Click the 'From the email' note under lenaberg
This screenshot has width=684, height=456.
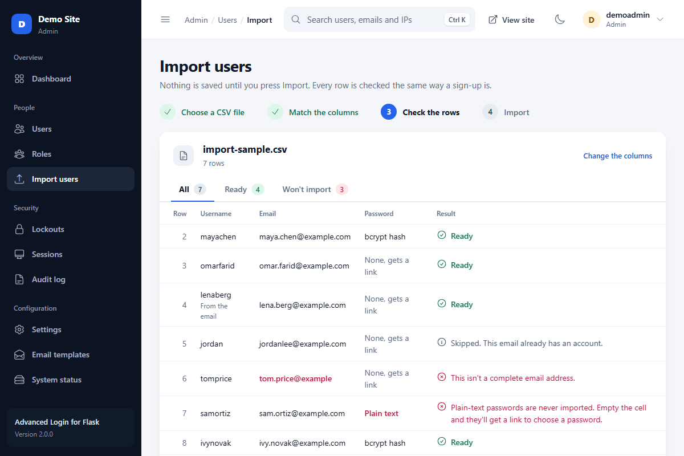coord(214,311)
